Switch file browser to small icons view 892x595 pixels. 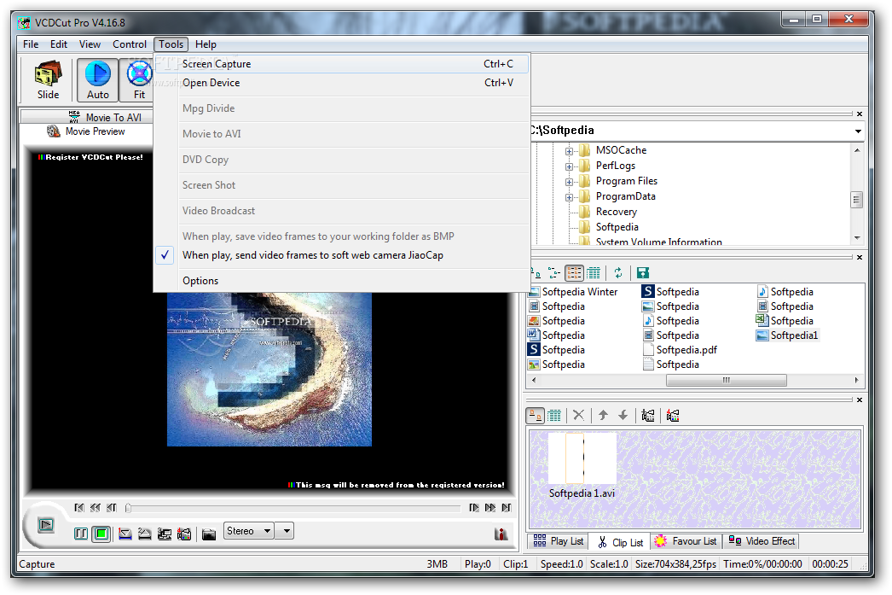[x=553, y=272]
